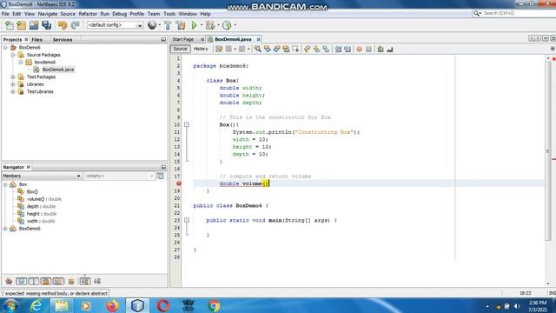
Task: Toggle Show Static Members filter in Navigator
Action: (33, 282)
